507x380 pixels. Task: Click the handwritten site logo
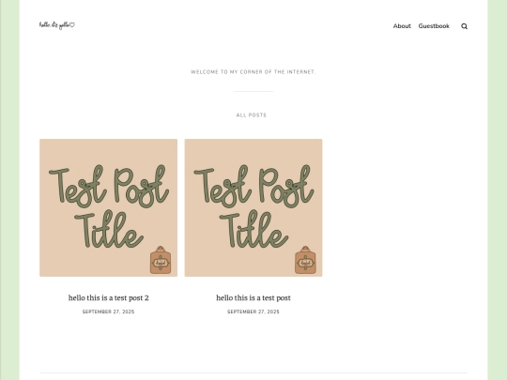tap(57, 25)
